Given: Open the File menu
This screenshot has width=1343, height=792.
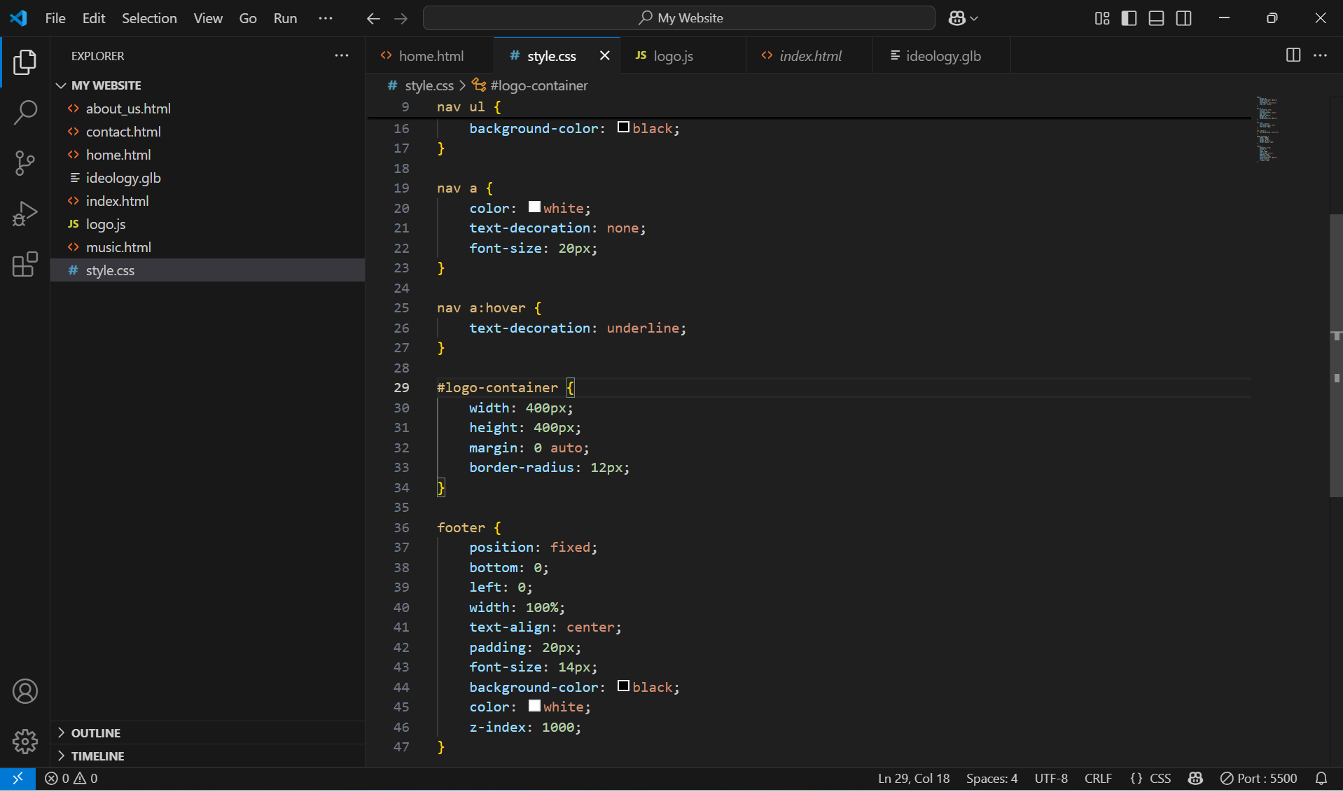Looking at the screenshot, I should [55, 18].
